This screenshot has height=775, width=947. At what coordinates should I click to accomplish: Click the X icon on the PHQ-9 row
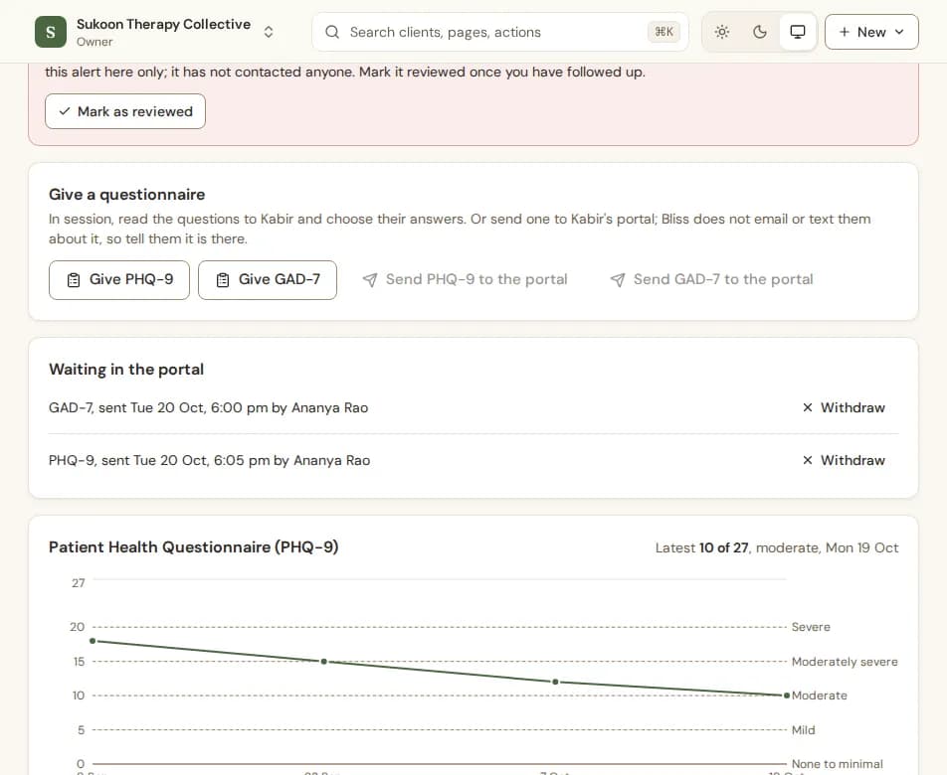coord(808,460)
